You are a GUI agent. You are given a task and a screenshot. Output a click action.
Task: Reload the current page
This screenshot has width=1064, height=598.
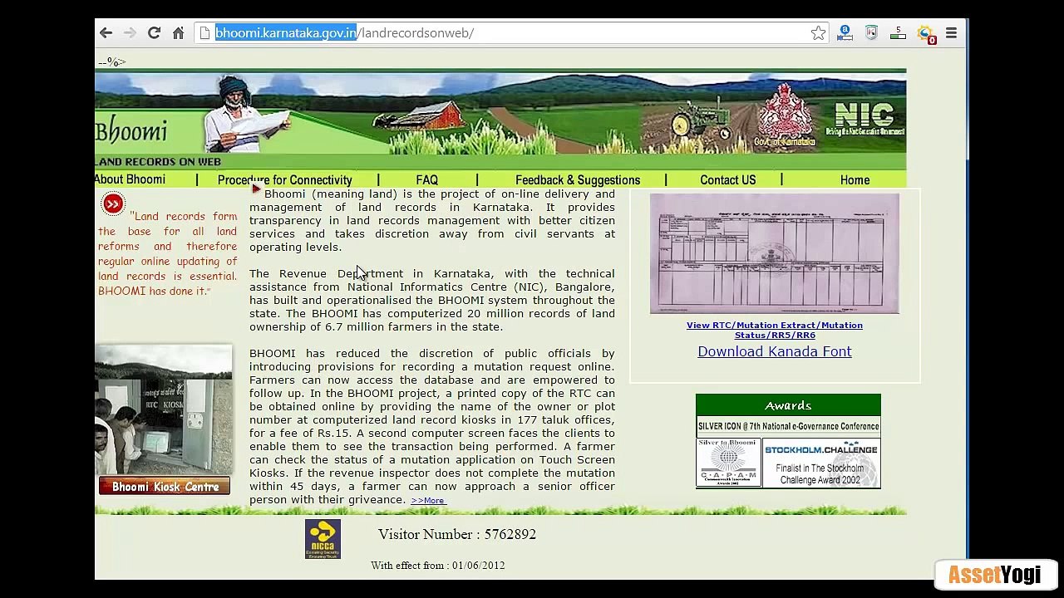coord(154,33)
